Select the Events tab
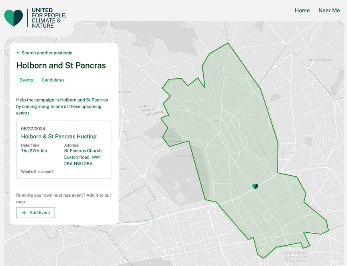The height and width of the screenshot is (266, 347). (x=26, y=80)
